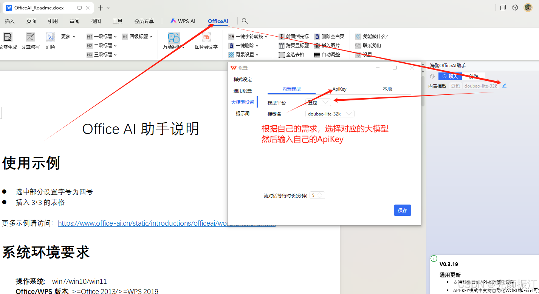This screenshot has width=539, height=294.
Task: Open the 工具 ribbon tab
Action: tap(118, 21)
